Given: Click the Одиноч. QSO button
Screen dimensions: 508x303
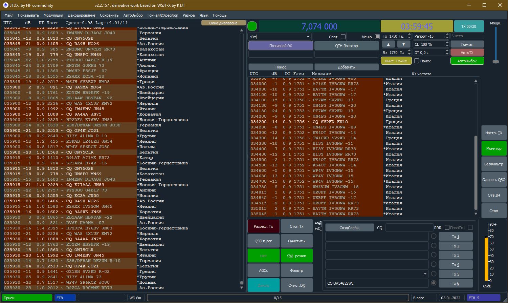Looking at the screenshot, I should 494,180.
